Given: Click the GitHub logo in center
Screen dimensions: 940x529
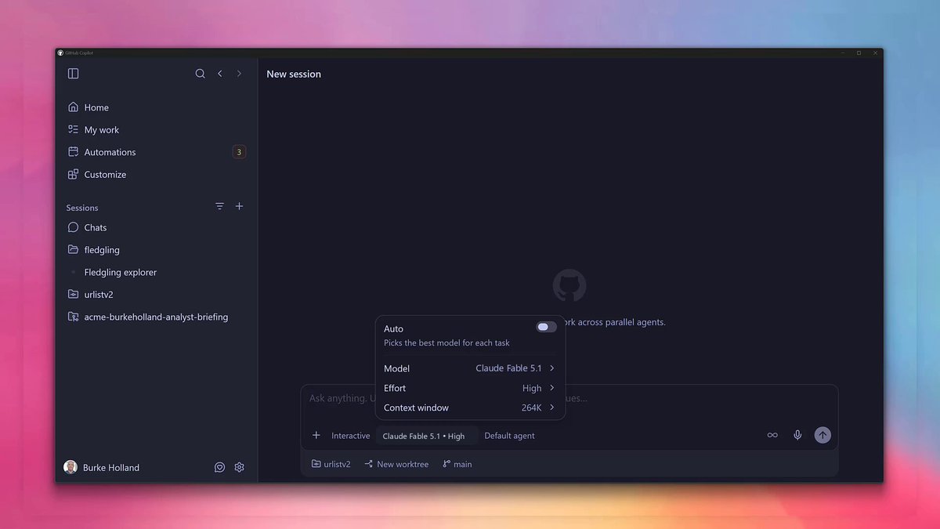Looking at the screenshot, I should coord(569,286).
